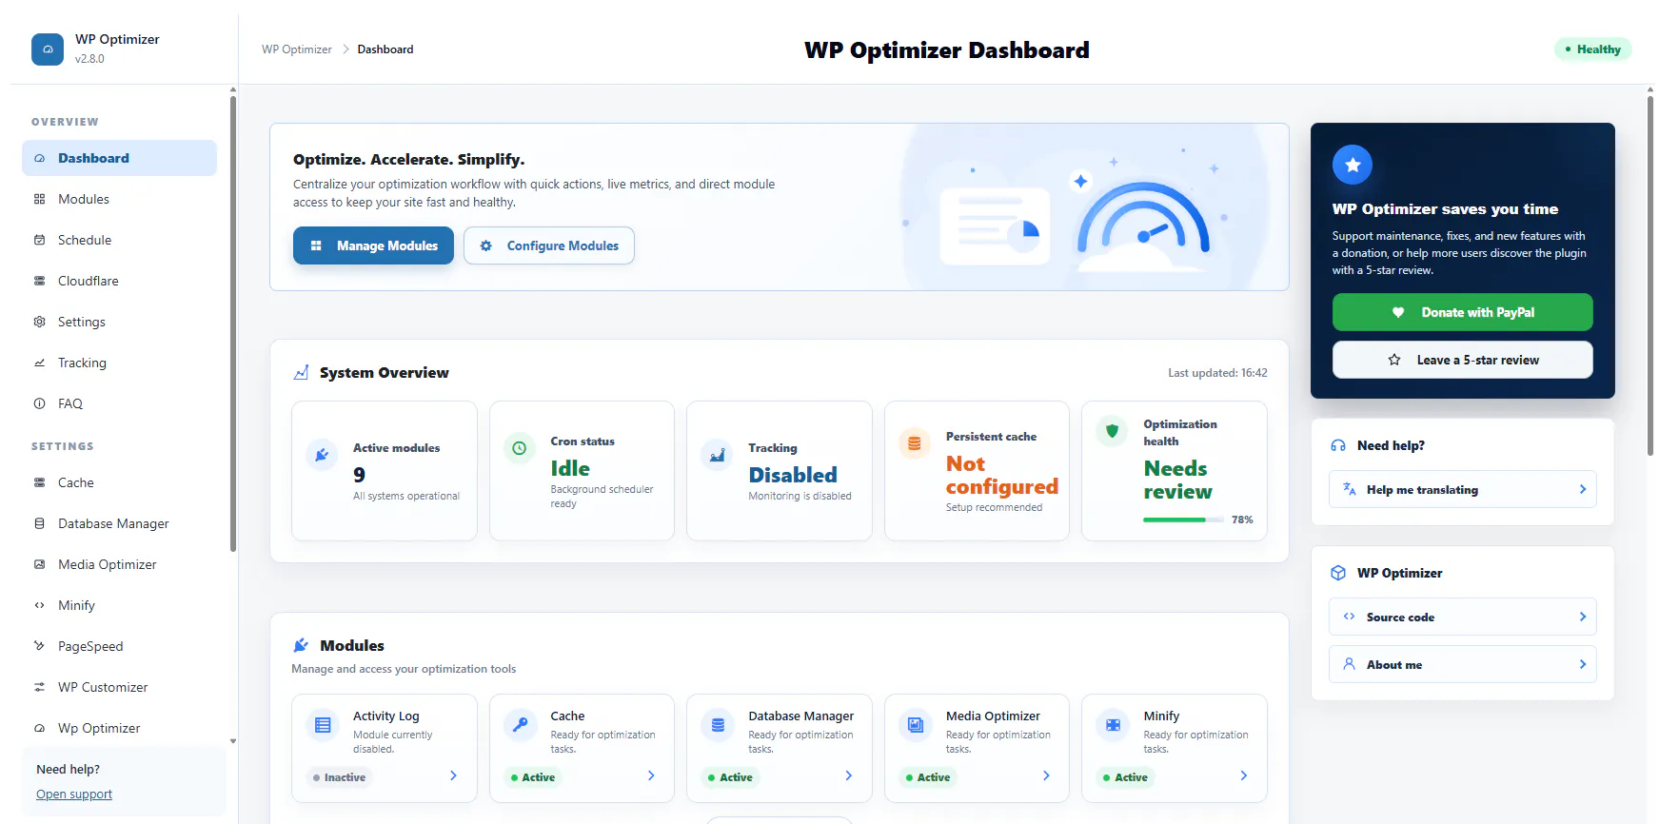Click the Activity Log module icon
Viewport: 1659px width, 824px height.
pyautogui.click(x=323, y=725)
